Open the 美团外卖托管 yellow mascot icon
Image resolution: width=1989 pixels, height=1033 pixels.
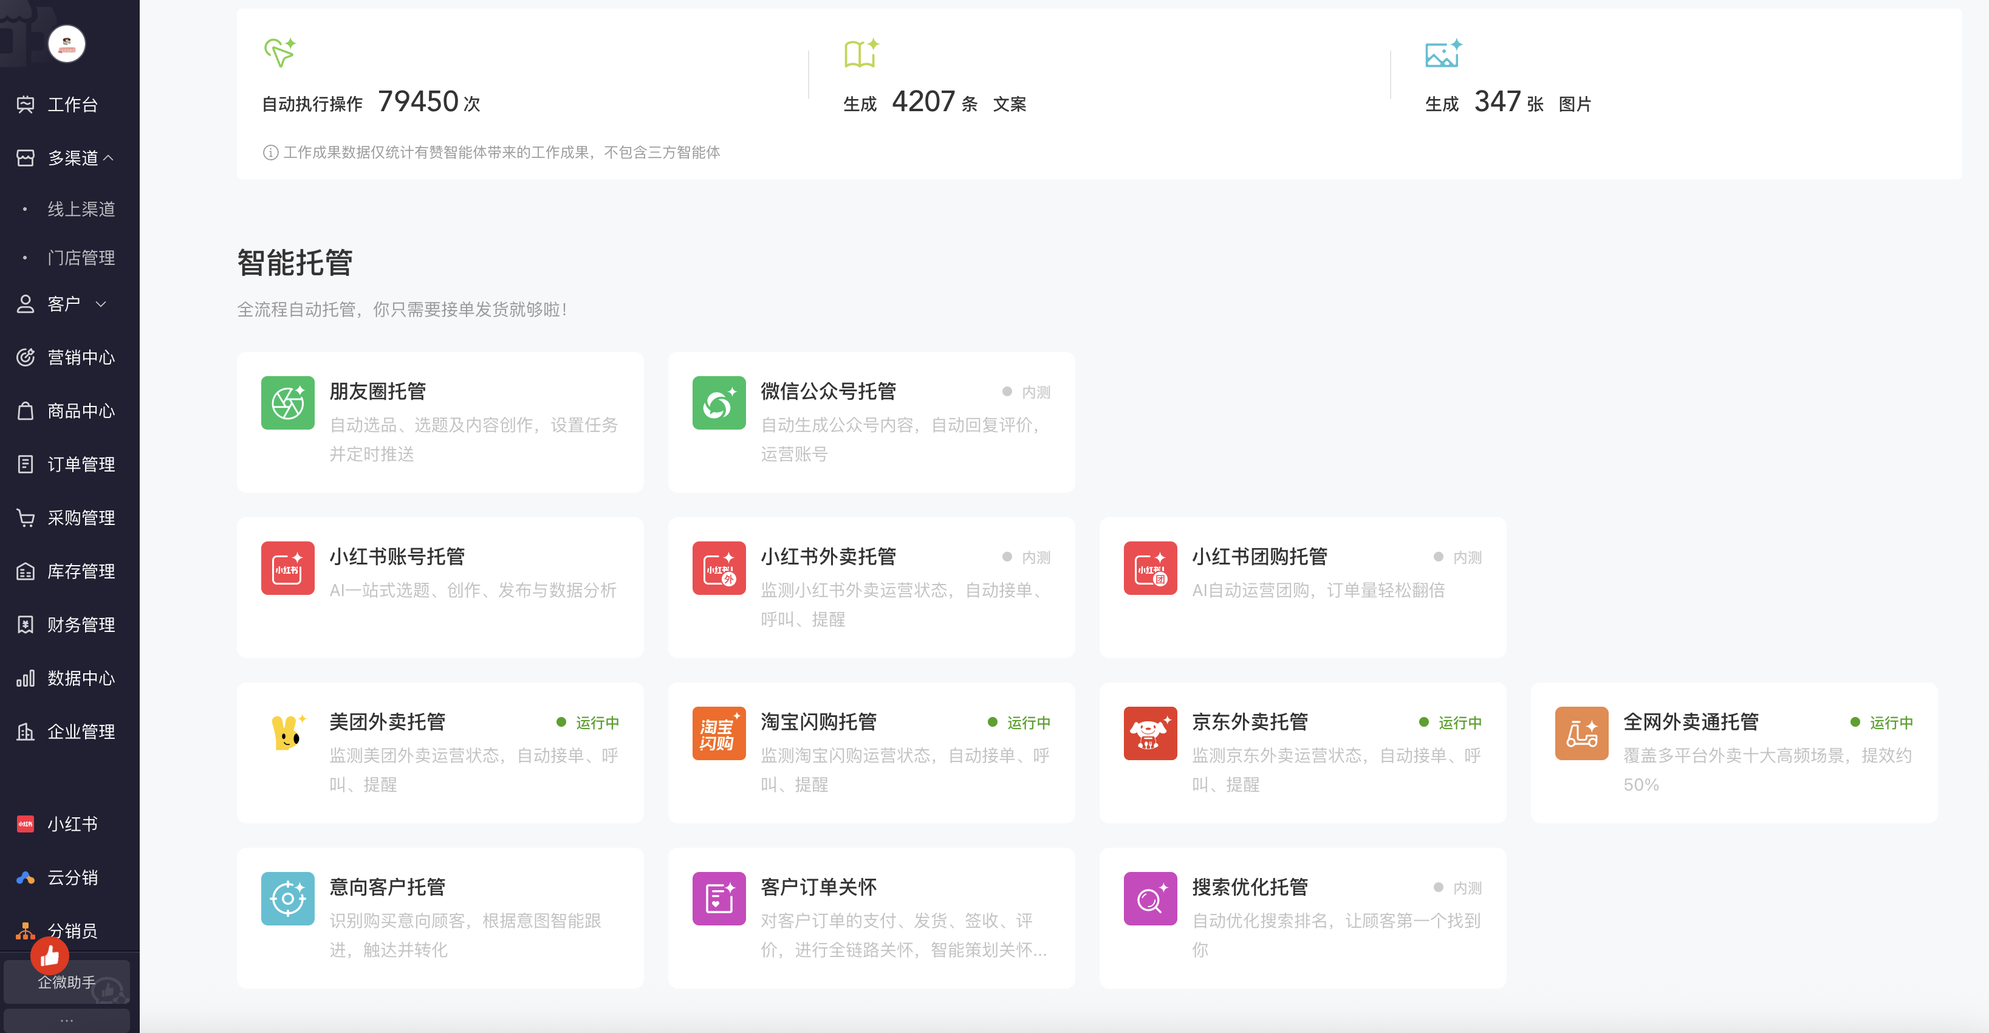pyautogui.click(x=287, y=733)
